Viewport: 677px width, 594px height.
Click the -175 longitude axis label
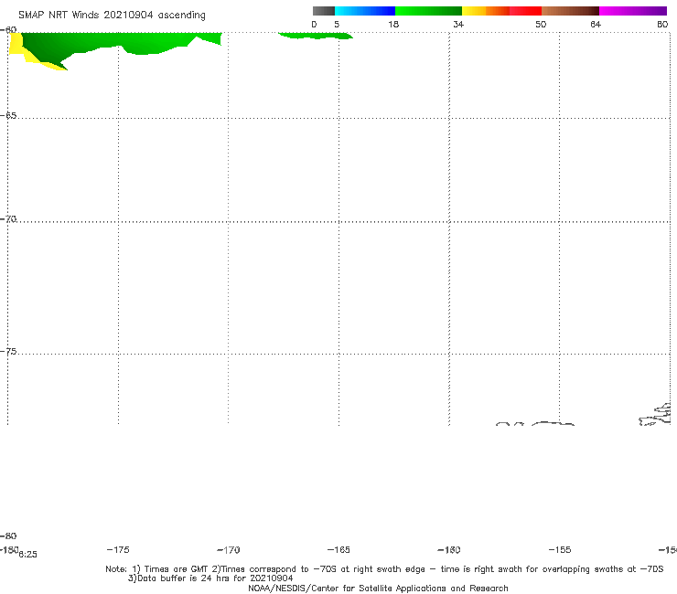click(118, 549)
